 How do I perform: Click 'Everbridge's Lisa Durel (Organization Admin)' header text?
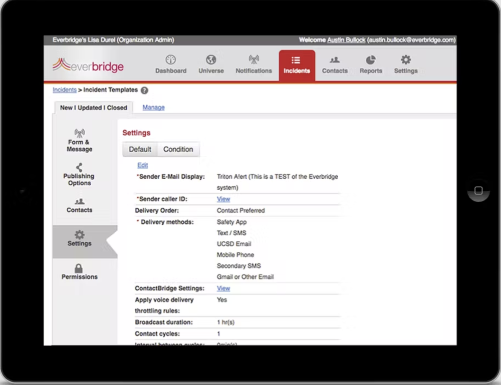tap(113, 40)
